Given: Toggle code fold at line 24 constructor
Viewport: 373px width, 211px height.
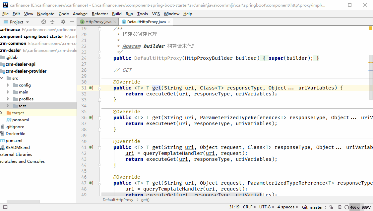Looking at the screenshot, I should click(x=99, y=58).
